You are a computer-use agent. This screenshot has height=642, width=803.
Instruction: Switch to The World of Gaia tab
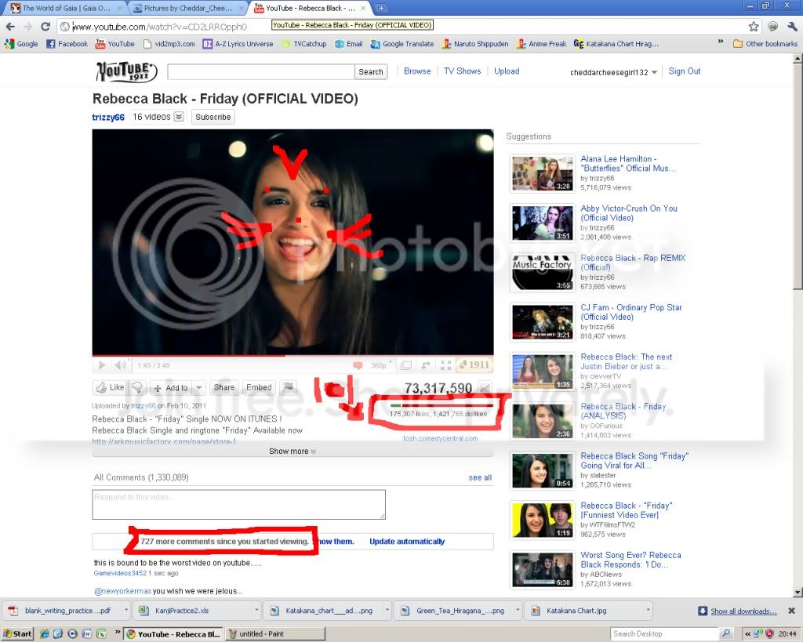click(x=66, y=8)
